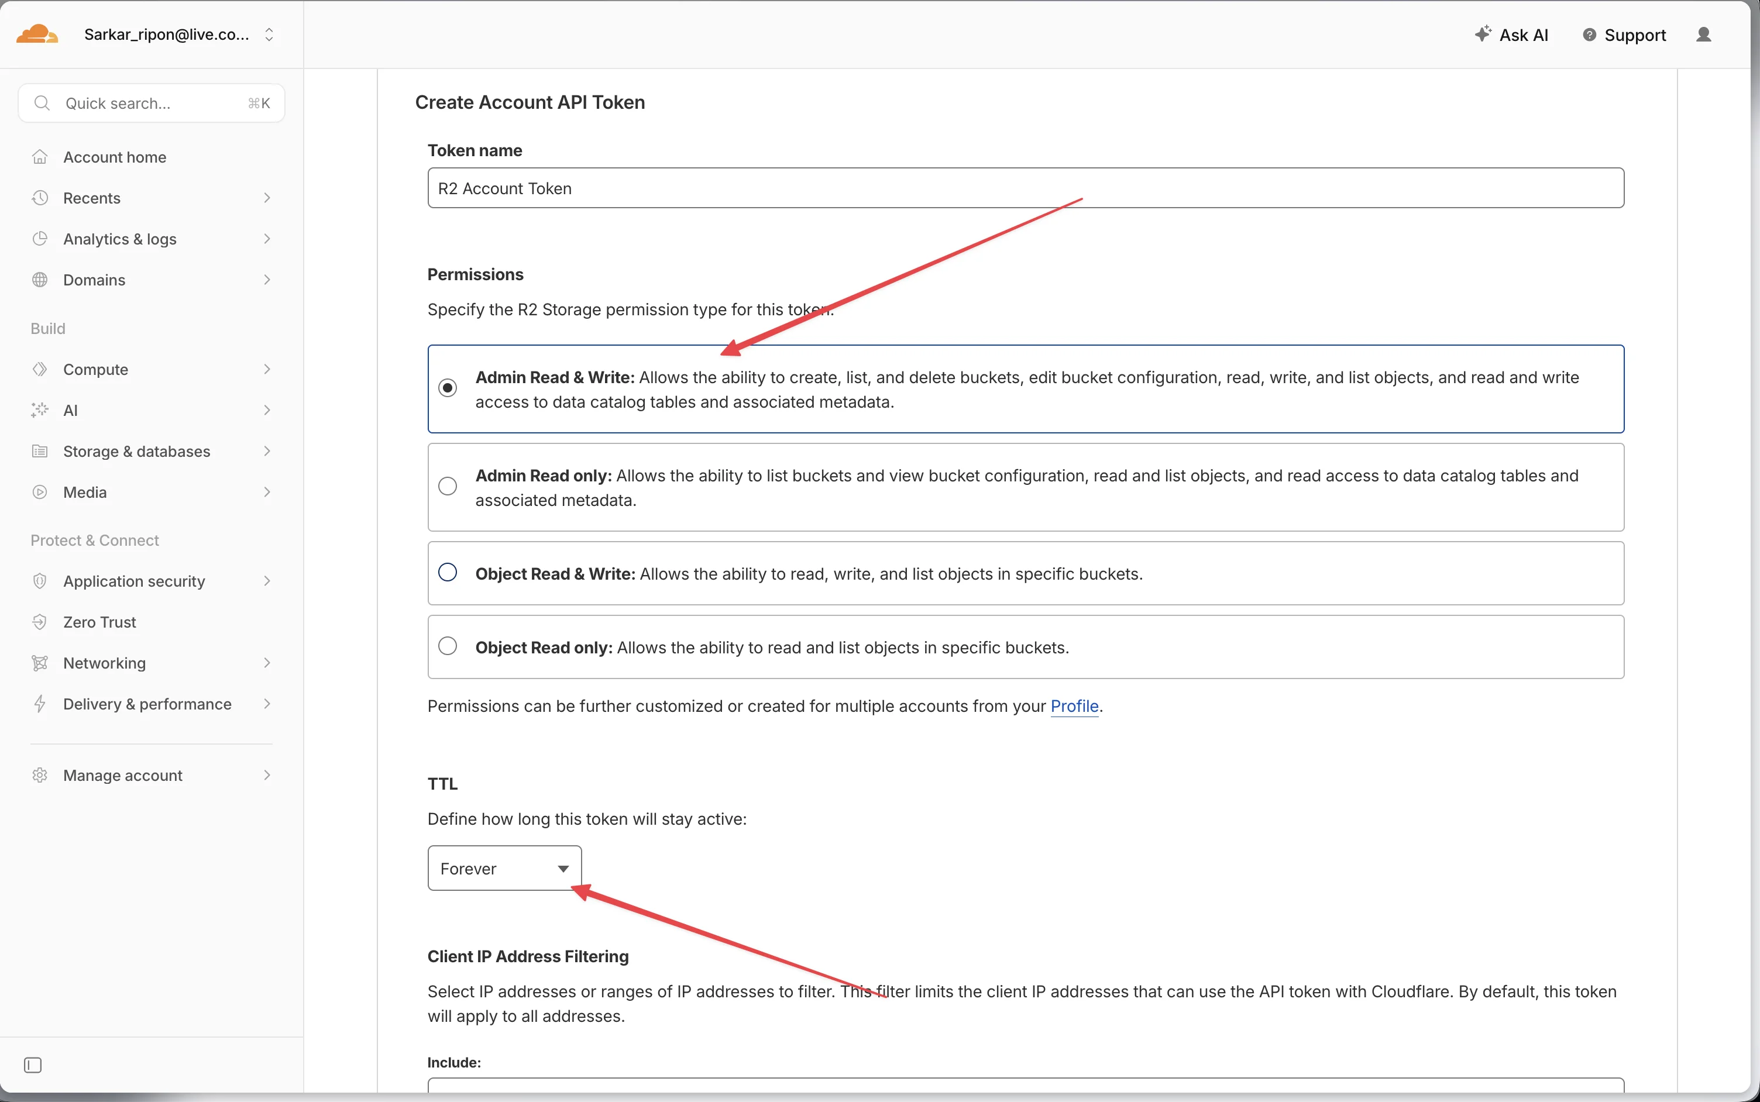The image size is (1760, 1102).
Task: Choose Object Read & Write permission
Action: pyautogui.click(x=447, y=572)
